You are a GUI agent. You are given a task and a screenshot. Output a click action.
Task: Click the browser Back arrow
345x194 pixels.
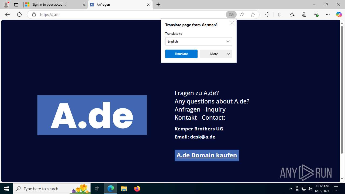pyautogui.click(x=8, y=15)
